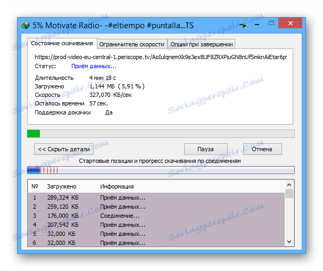Image resolution: width=323 pixels, height=271 pixels.
Task: Click the connections segment progress bar
Action: point(161,170)
